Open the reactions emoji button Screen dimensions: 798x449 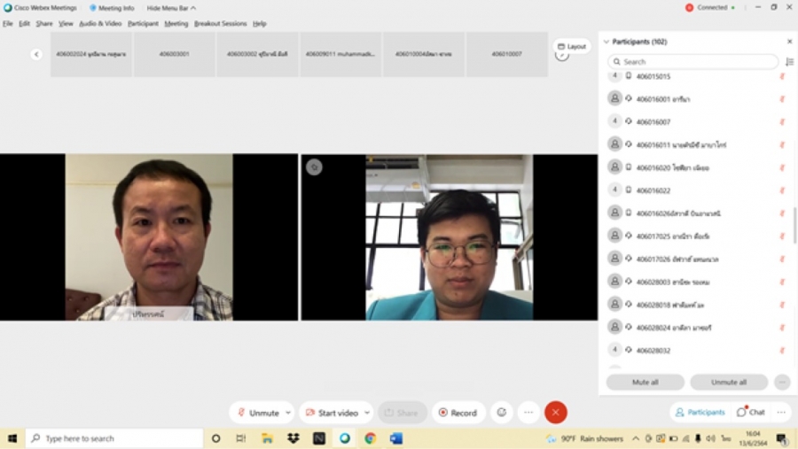502,413
